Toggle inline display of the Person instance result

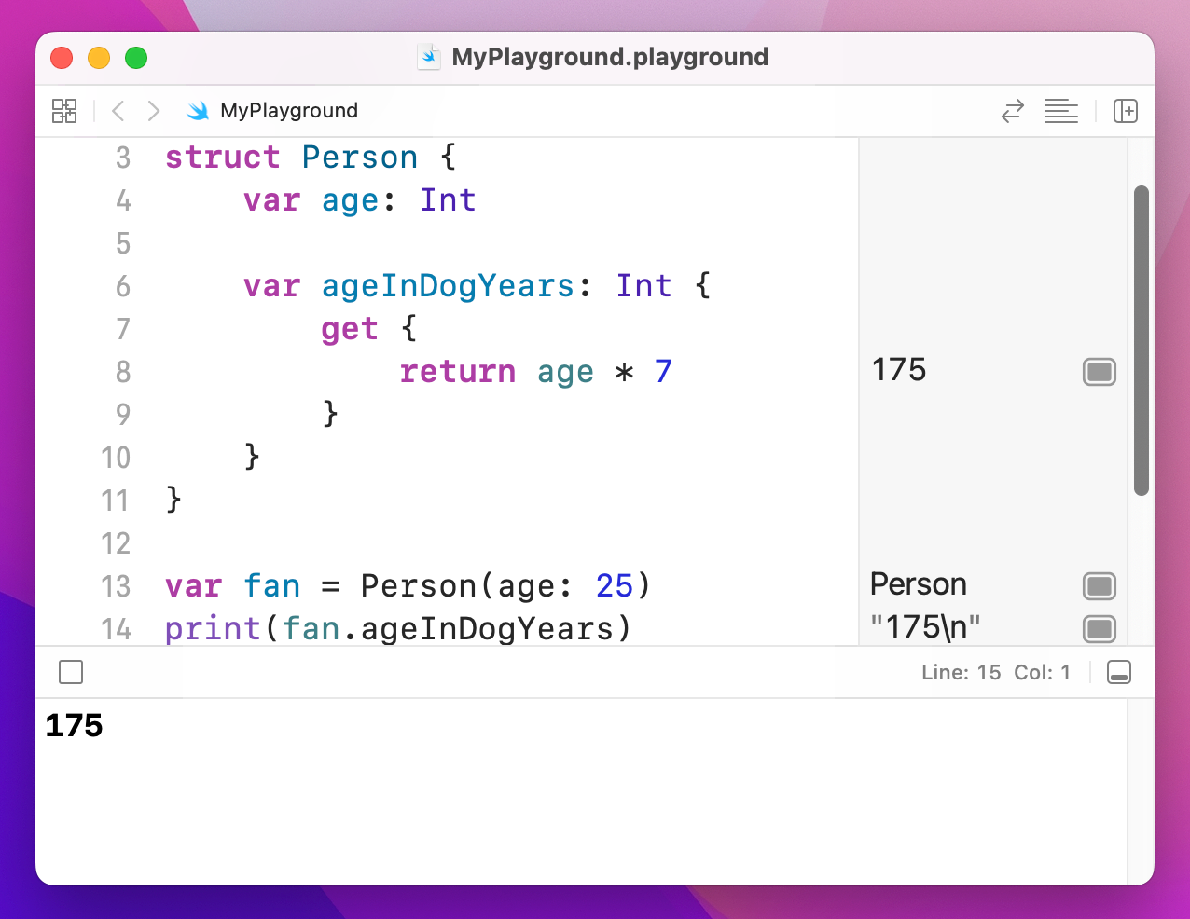[x=1099, y=585]
